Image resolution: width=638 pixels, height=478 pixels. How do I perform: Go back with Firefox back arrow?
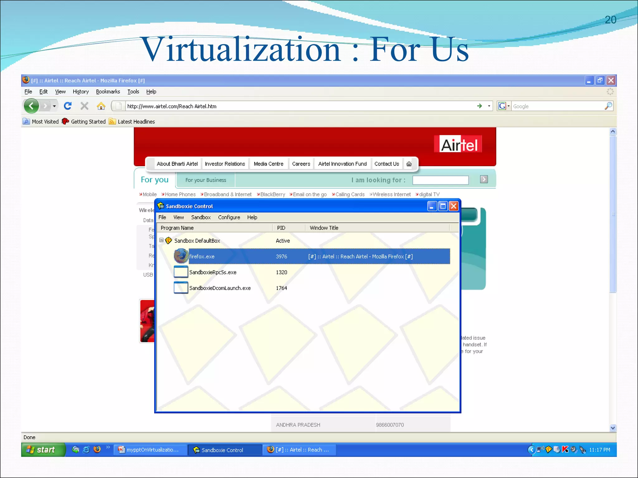click(x=31, y=106)
